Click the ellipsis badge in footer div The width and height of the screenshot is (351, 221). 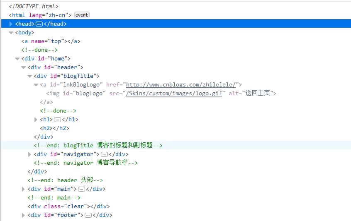click(x=88, y=215)
